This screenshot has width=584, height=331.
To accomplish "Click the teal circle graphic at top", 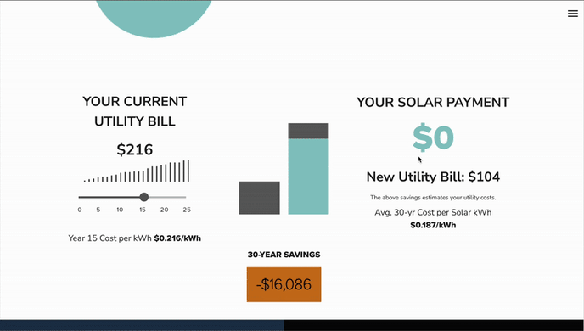I will 154,19.
